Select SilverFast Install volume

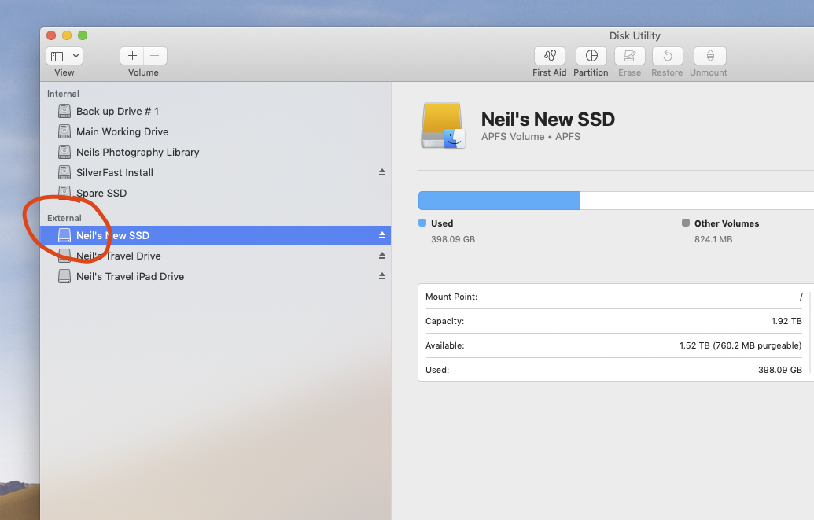[x=215, y=172]
